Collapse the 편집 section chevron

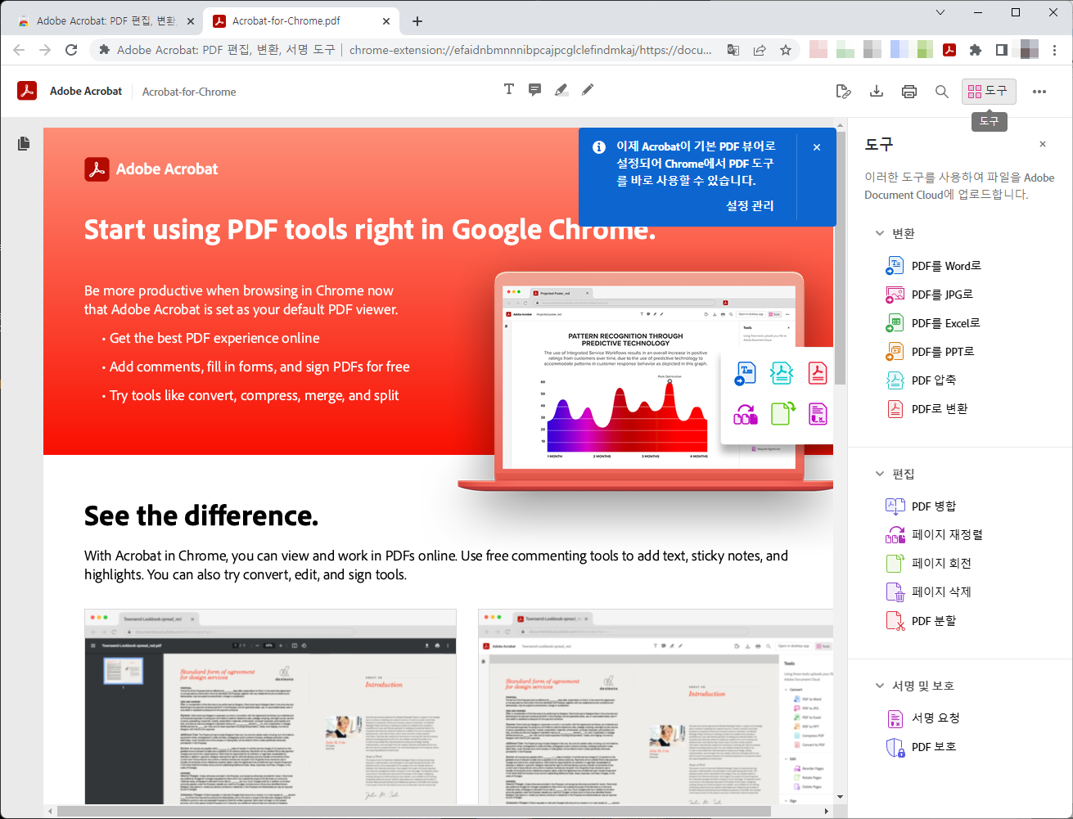point(880,474)
